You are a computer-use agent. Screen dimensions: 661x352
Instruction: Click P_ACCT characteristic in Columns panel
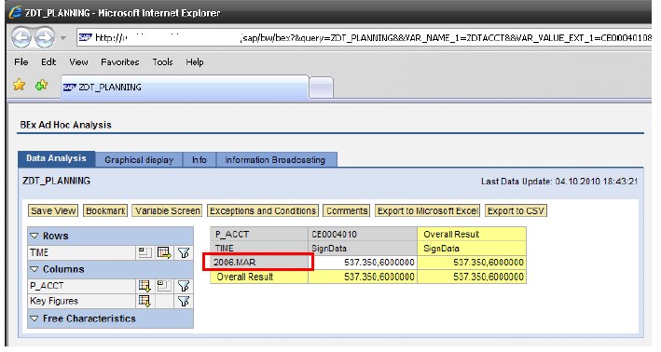pos(47,286)
